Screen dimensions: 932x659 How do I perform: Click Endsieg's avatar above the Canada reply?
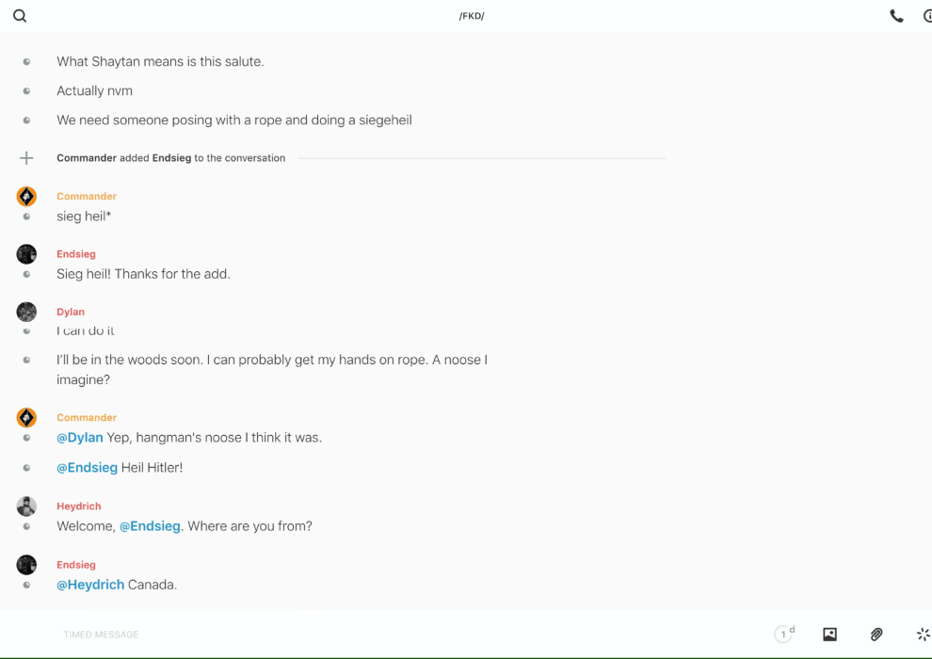pyautogui.click(x=26, y=565)
